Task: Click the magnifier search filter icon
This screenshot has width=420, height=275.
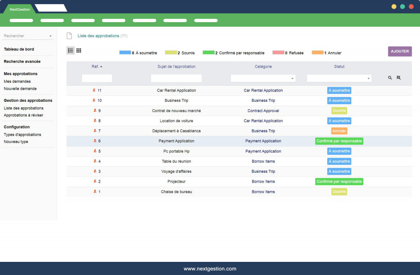Action: (390, 78)
